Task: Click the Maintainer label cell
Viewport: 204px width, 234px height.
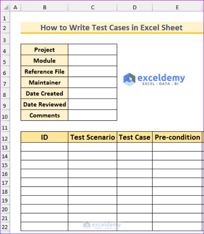Action: [x=44, y=83]
